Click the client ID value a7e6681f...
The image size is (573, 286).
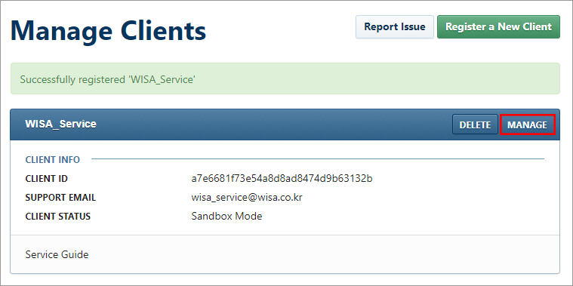pos(282,179)
